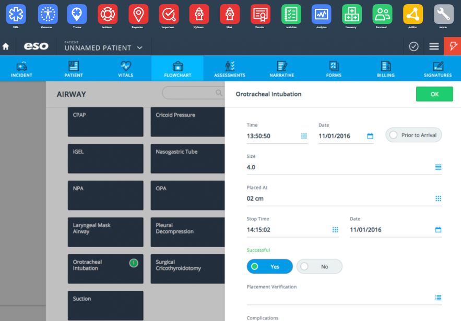Viewport: 461px width, 321px height.
Task: Open the Hydrants app icon
Action: click(199, 14)
